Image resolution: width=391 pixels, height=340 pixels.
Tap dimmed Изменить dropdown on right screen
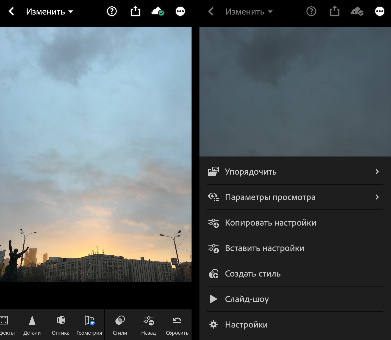(x=249, y=12)
